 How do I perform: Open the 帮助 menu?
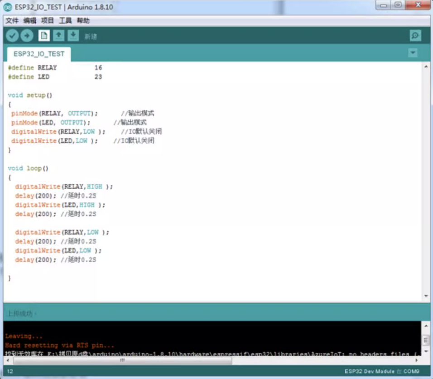pos(83,21)
